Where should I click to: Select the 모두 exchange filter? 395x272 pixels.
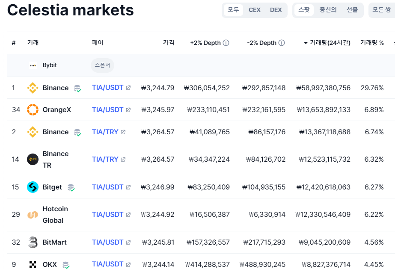click(x=233, y=10)
